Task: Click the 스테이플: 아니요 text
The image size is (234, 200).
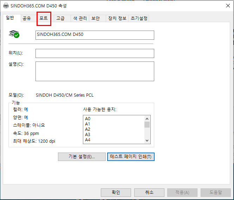Action: pos(29,125)
